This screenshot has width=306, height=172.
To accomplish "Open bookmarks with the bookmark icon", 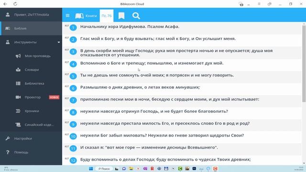I will 121,16.
